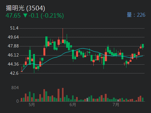The width and height of the screenshot is (151, 113).
Task: Click the 47.88 price axis label
Action: [x=13, y=46]
